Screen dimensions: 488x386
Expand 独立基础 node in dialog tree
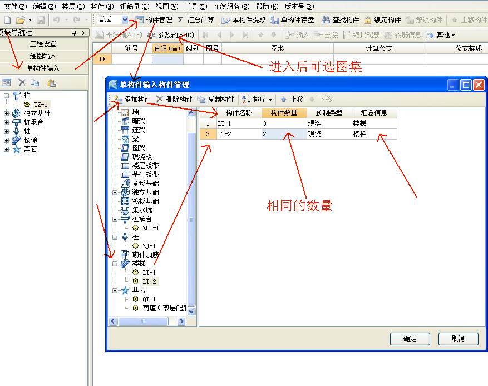click(x=115, y=192)
